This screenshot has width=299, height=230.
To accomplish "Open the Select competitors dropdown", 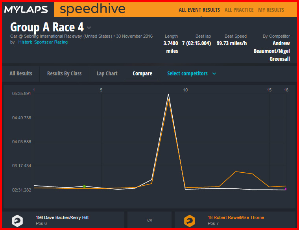I will [192, 73].
